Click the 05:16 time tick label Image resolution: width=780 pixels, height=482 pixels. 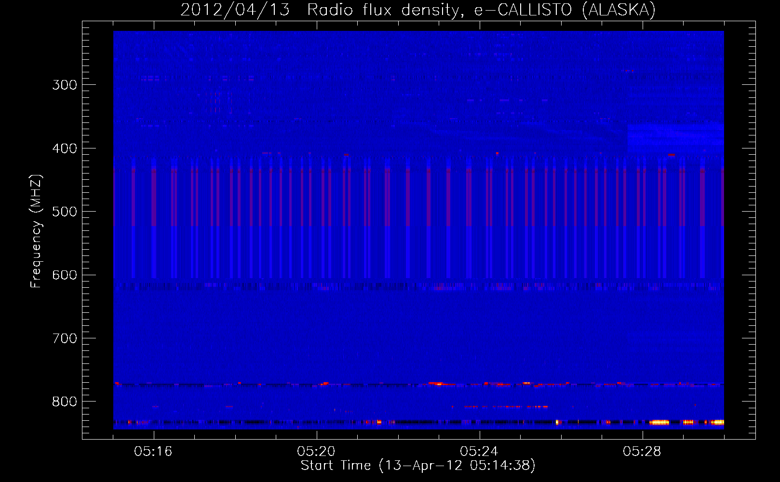pyautogui.click(x=153, y=451)
